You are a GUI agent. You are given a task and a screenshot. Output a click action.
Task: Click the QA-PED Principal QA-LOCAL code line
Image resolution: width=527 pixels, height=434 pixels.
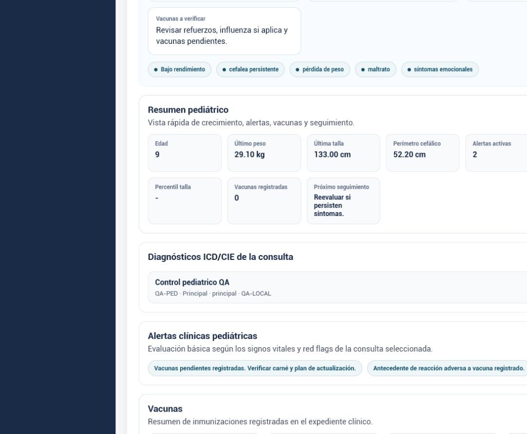[x=213, y=294]
